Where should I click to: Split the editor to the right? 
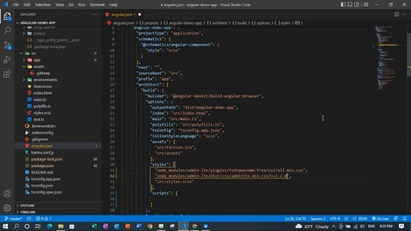[397, 14]
